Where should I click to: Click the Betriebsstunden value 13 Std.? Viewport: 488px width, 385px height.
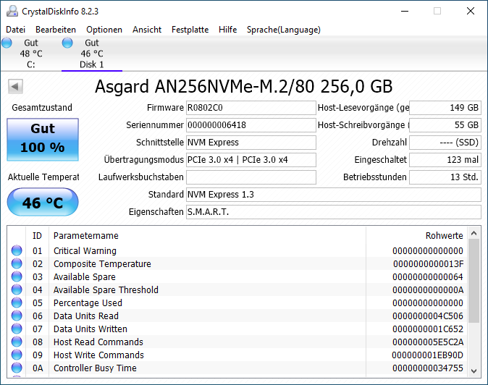pos(445,177)
